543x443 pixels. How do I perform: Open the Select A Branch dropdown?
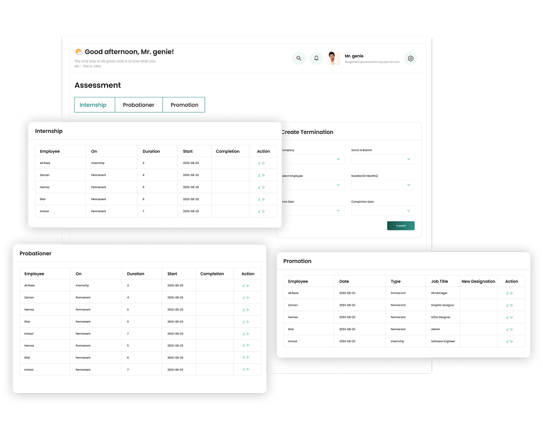pyautogui.click(x=383, y=159)
